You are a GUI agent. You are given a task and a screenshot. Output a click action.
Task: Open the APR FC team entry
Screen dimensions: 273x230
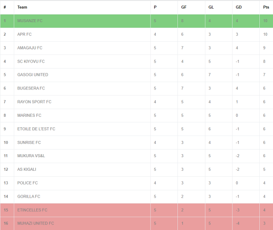(24, 34)
